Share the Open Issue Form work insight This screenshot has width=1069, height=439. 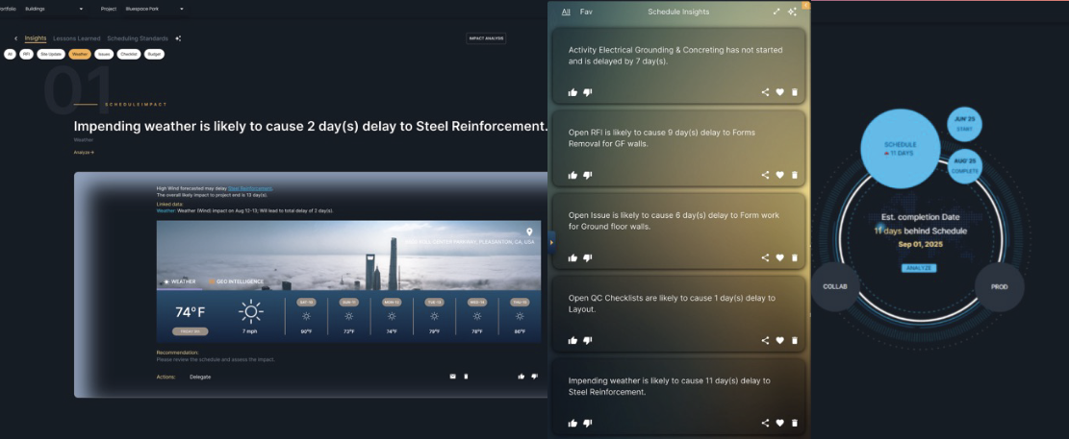point(765,258)
